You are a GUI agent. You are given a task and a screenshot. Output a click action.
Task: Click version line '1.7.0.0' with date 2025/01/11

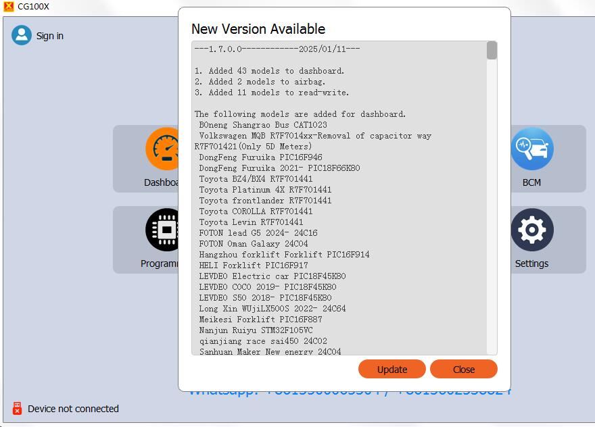pos(277,49)
